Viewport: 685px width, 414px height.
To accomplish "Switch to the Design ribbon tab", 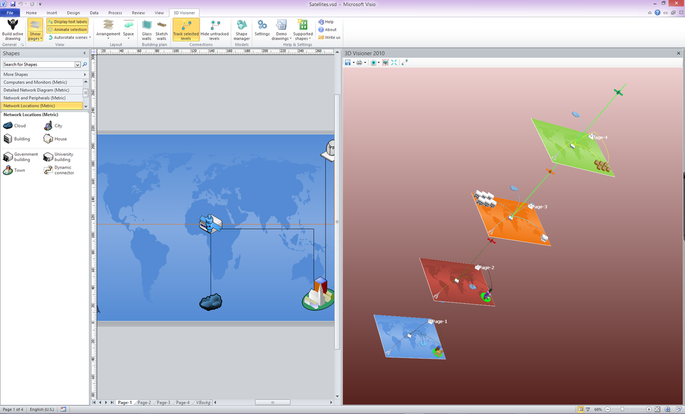I will click(x=73, y=13).
